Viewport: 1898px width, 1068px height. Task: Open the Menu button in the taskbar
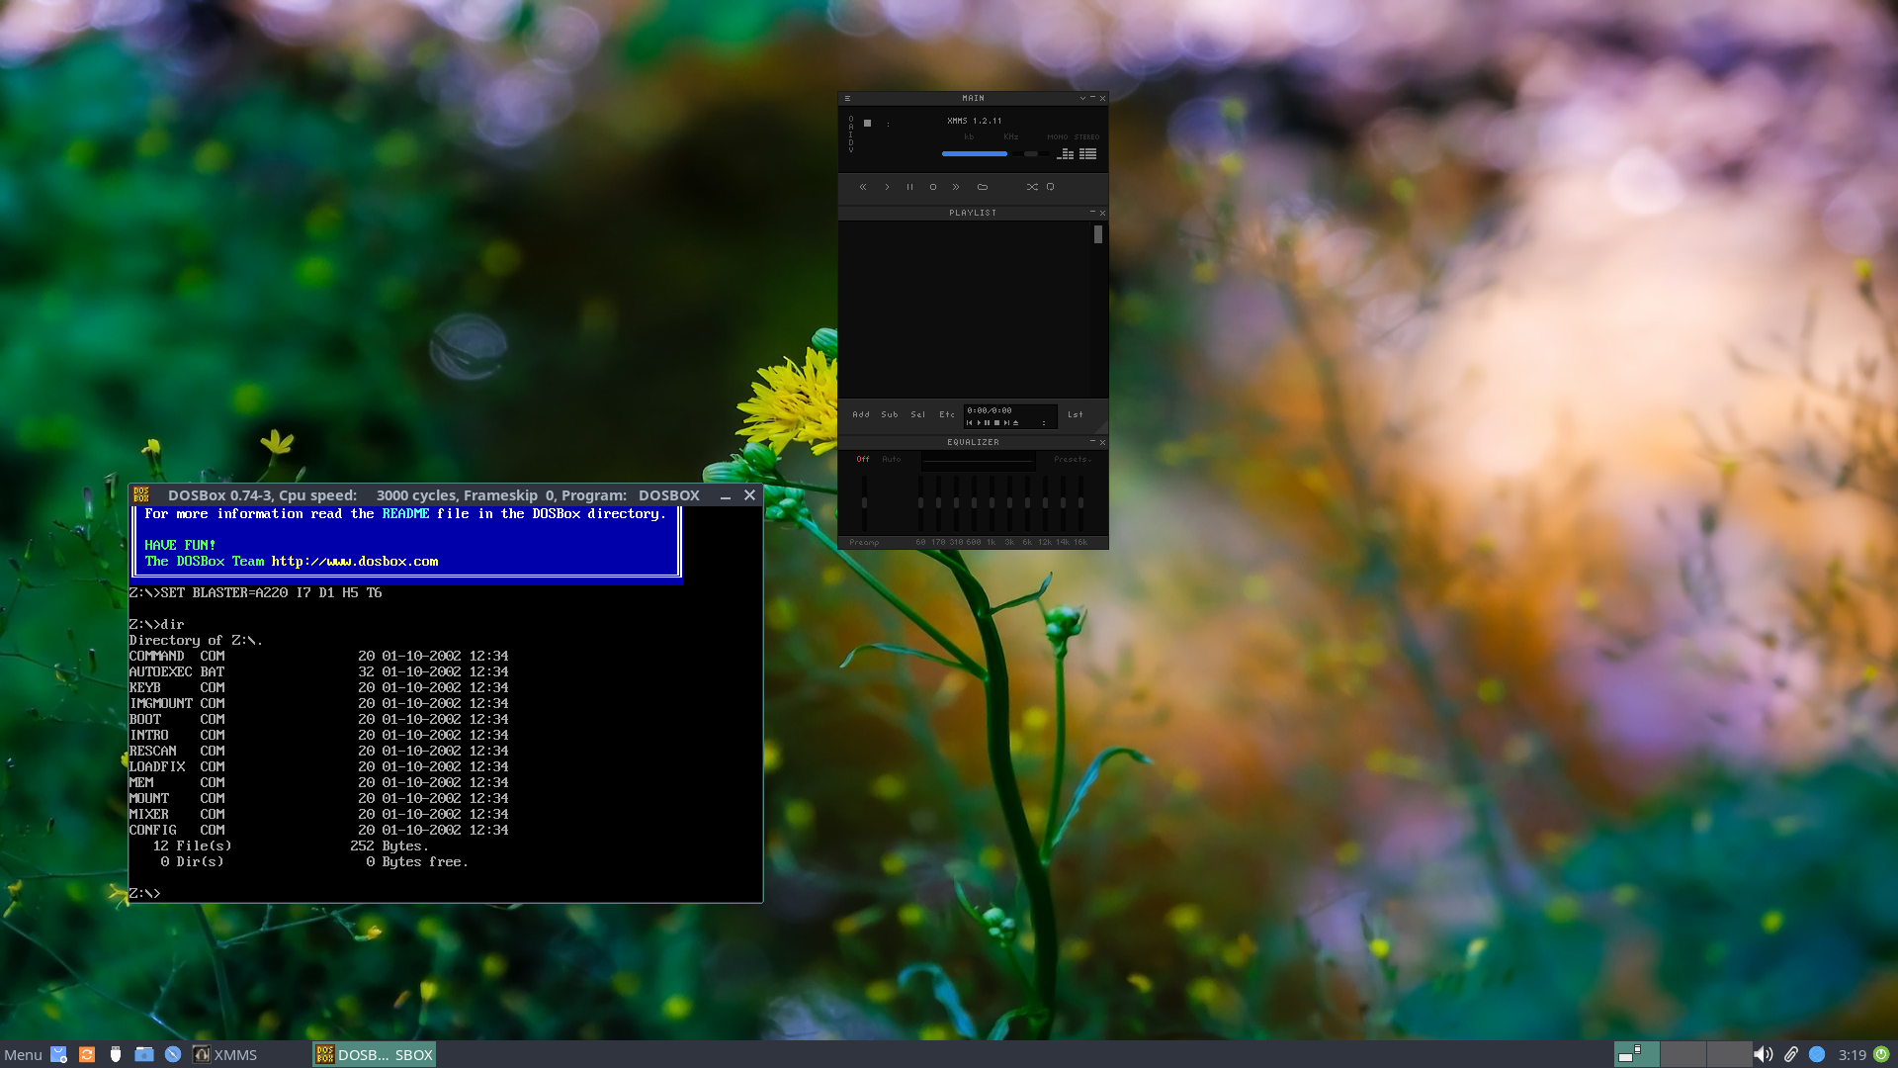[23, 1054]
